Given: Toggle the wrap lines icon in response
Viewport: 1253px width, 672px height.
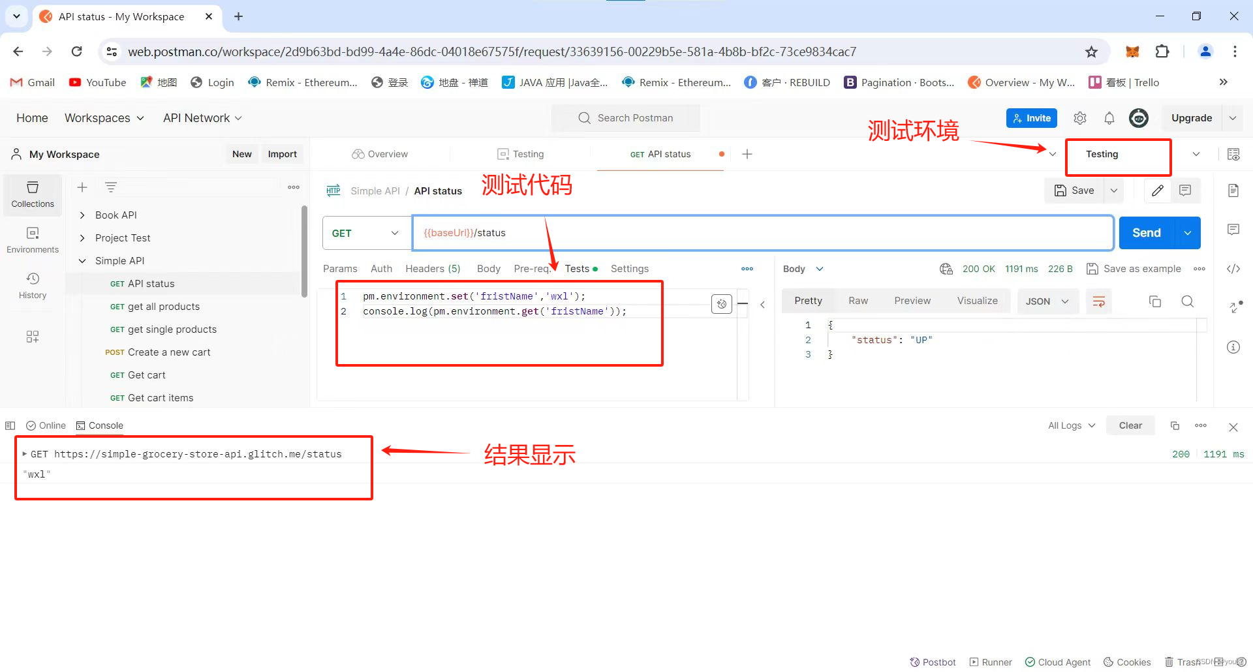Looking at the screenshot, I should [1099, 301].
